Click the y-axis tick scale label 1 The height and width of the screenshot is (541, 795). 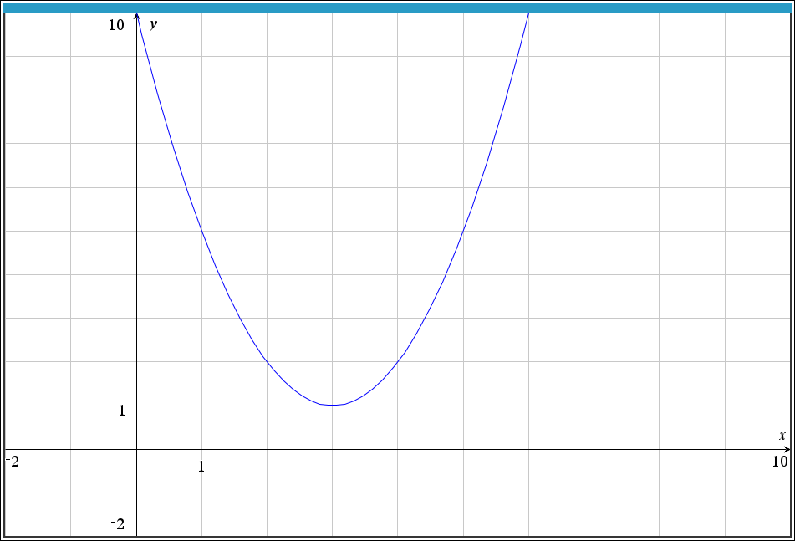click(x=121, y=411)
